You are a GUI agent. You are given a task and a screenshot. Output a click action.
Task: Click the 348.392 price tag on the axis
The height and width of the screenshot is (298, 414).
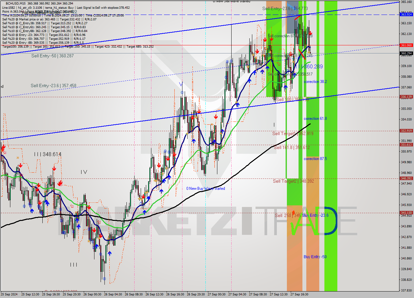[x=406, y=178]
